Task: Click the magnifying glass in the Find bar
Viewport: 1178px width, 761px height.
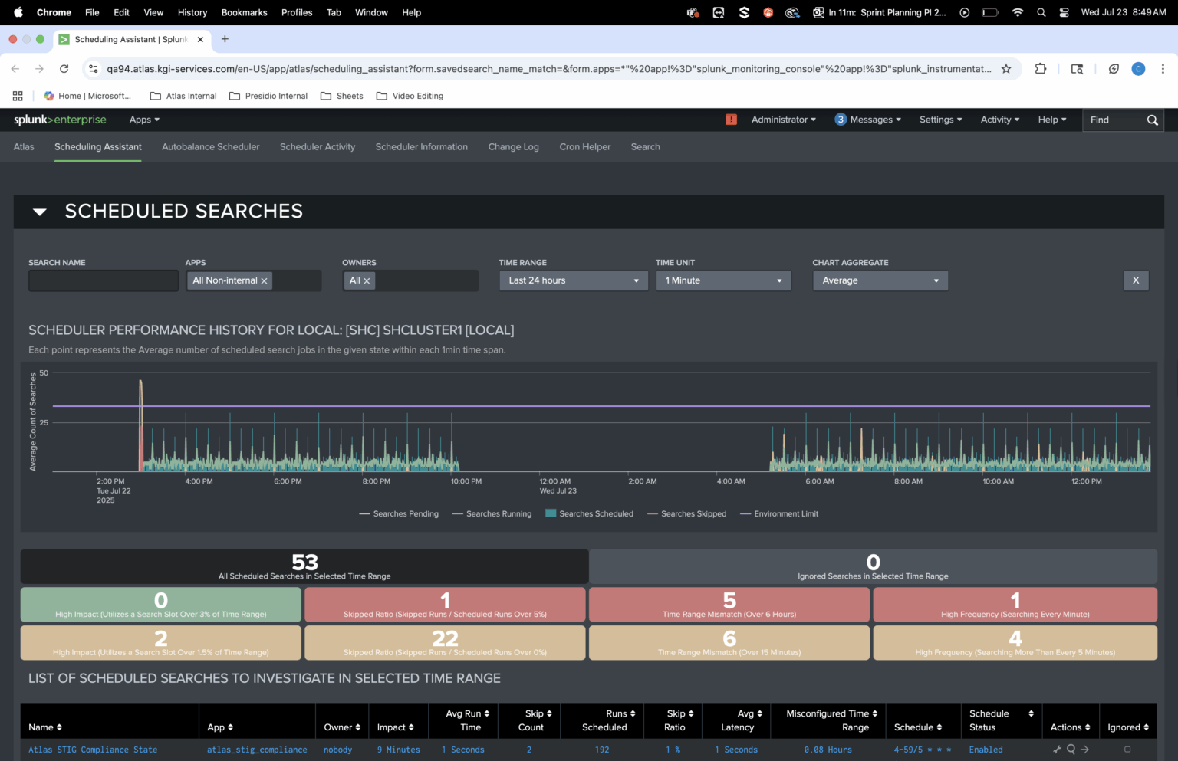Action: point(1153,120)
